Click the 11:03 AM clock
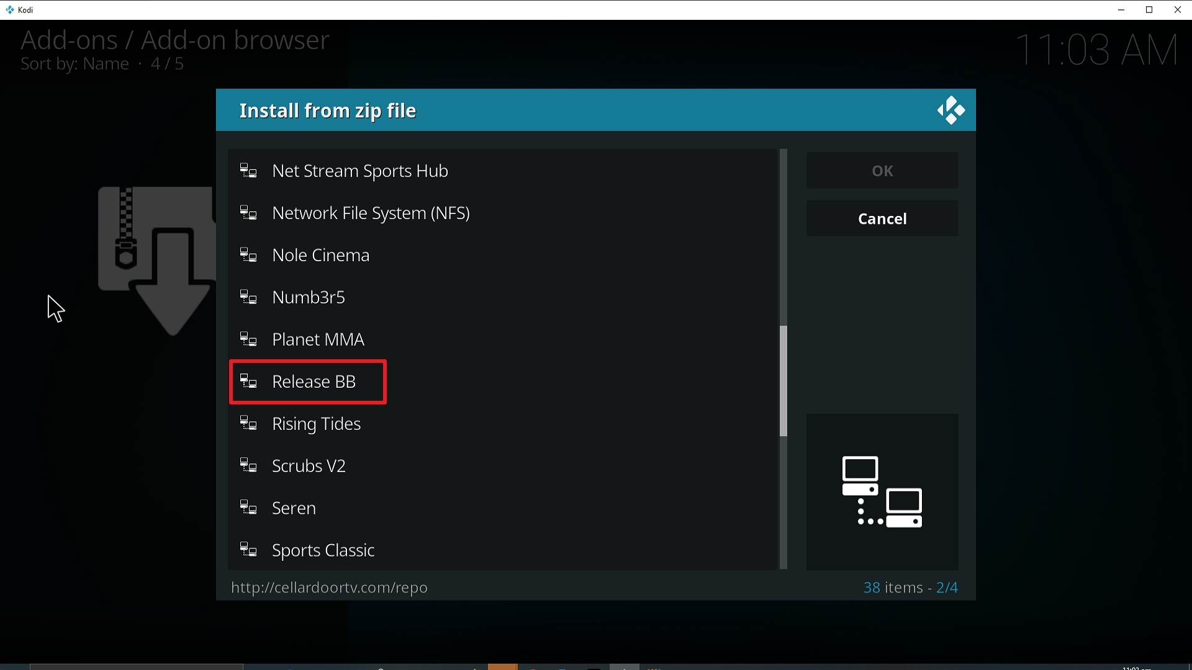Image resolution: width=1192 pixels, height=670 pixels. pyautogui.click(x=1097, y=50)
